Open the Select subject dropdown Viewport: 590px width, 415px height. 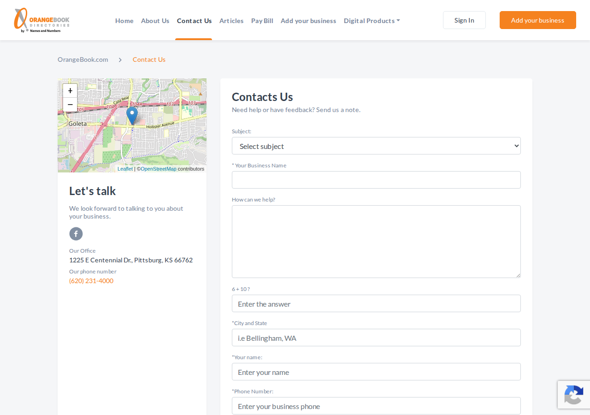coord(376,146)
